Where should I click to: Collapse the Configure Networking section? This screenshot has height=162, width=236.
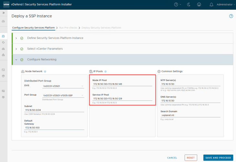click(16, 60)
